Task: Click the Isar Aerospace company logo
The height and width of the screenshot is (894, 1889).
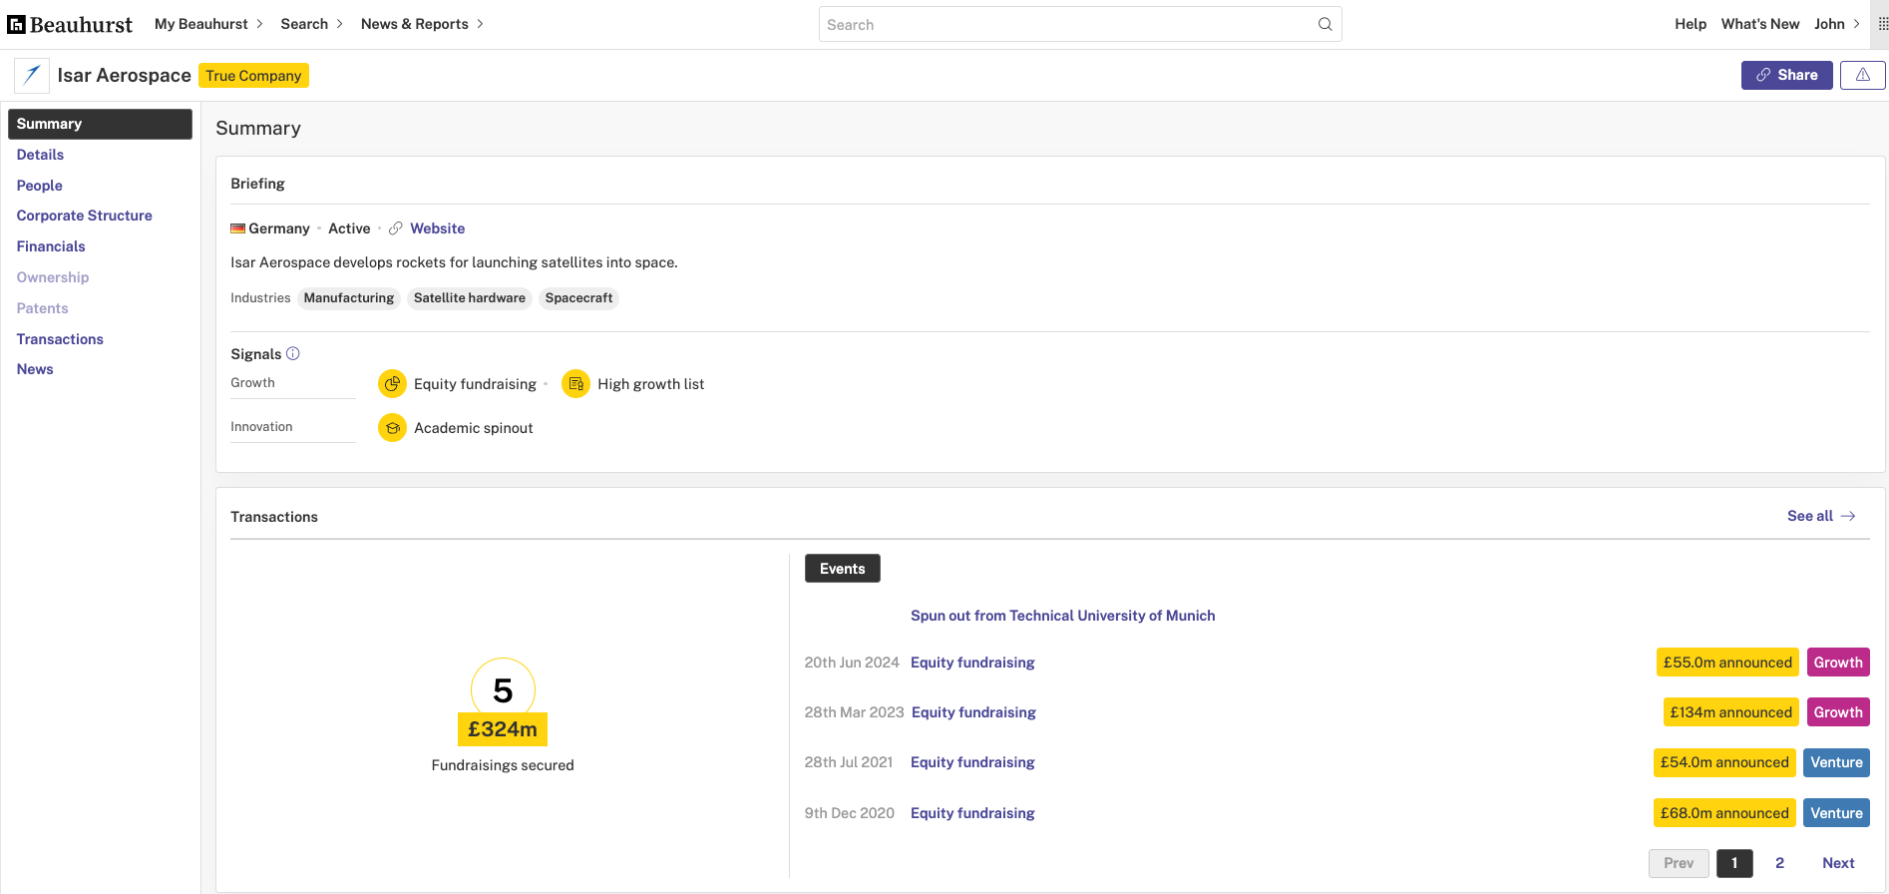Action: click(32, 75)
